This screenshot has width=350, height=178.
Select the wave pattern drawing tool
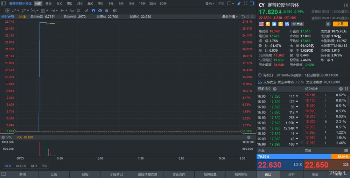click(33, 10)
